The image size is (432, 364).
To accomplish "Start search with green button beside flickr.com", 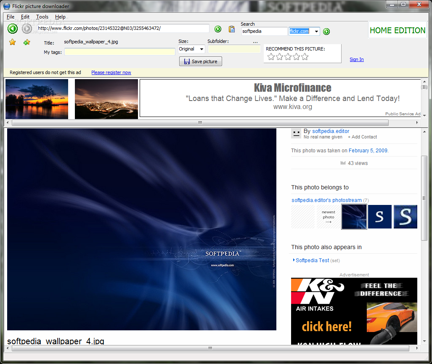I will 326,32.
